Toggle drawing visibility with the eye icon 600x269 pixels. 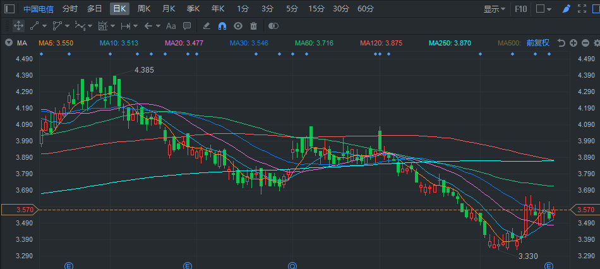[238, 26]
